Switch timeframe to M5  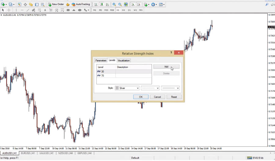[101, 10]
